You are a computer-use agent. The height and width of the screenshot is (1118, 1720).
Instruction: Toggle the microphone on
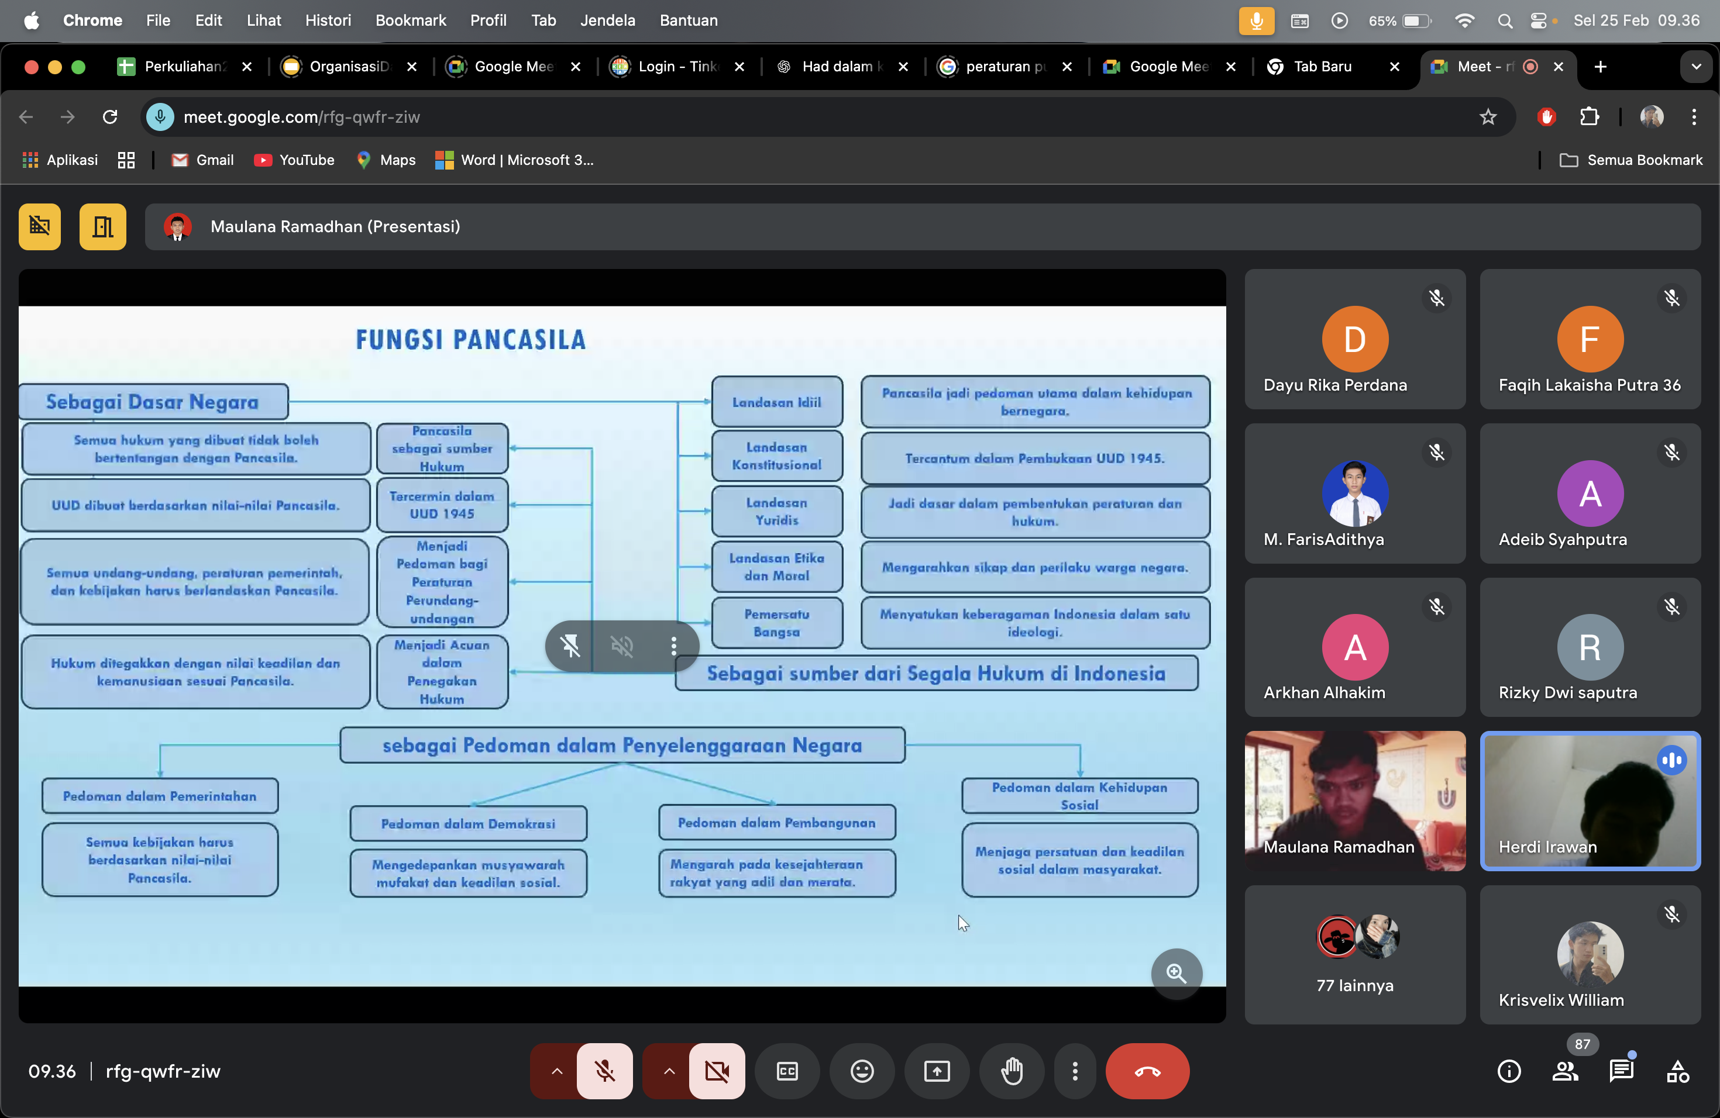point(605,1070)
